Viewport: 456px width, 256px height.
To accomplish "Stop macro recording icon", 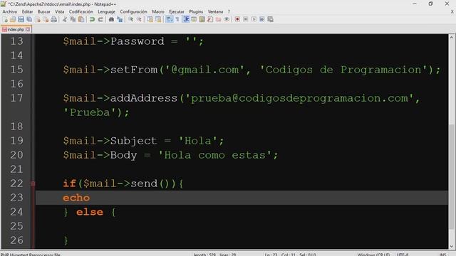I will 245,19.
